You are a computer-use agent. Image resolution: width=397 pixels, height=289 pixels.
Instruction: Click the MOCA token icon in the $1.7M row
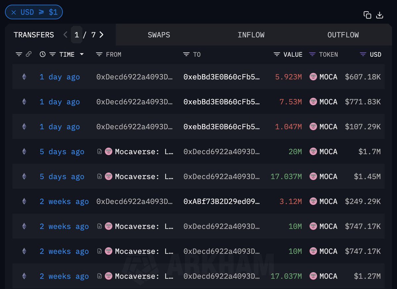pos(313,152)
